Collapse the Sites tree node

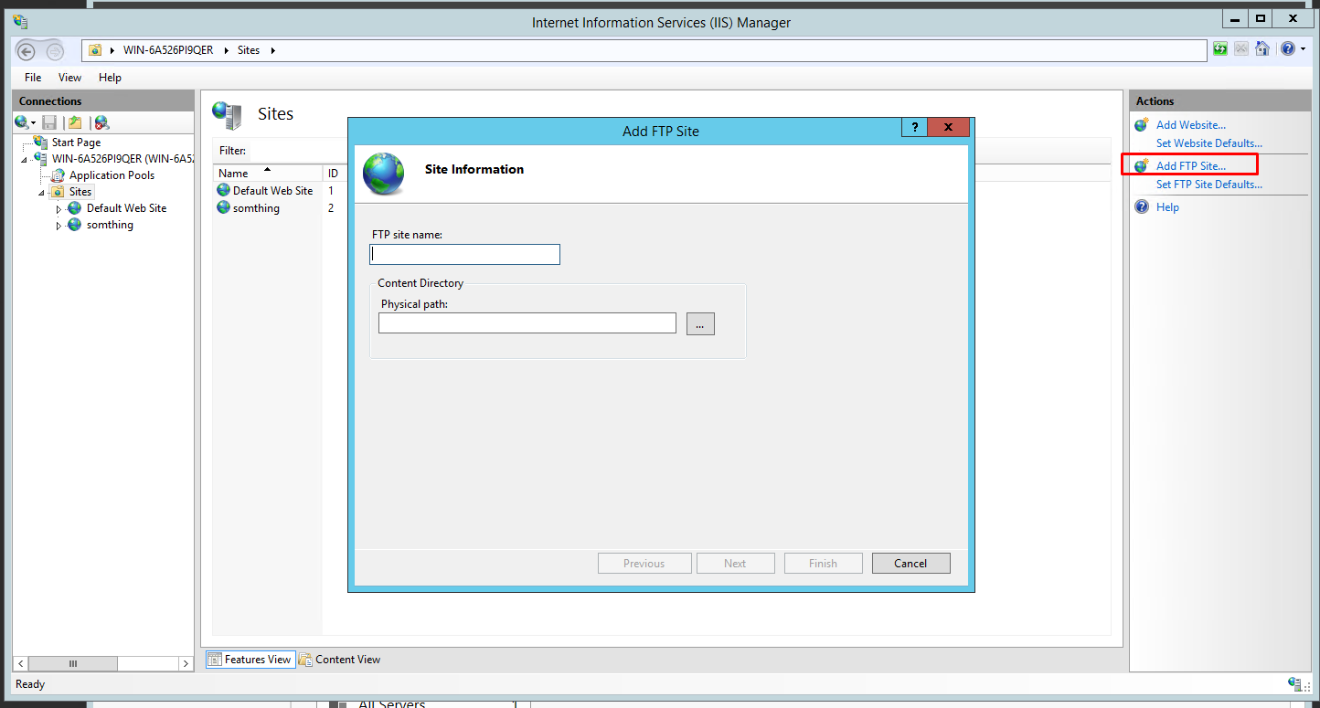pyautogui.click(x=42, y=192)
